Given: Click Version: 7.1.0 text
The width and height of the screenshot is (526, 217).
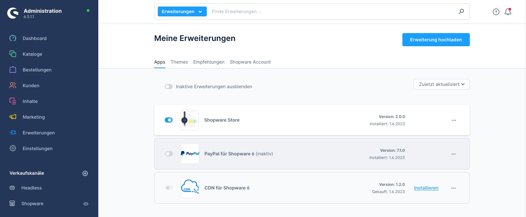Looking at the screenshot, I should [x=393, y=150].
